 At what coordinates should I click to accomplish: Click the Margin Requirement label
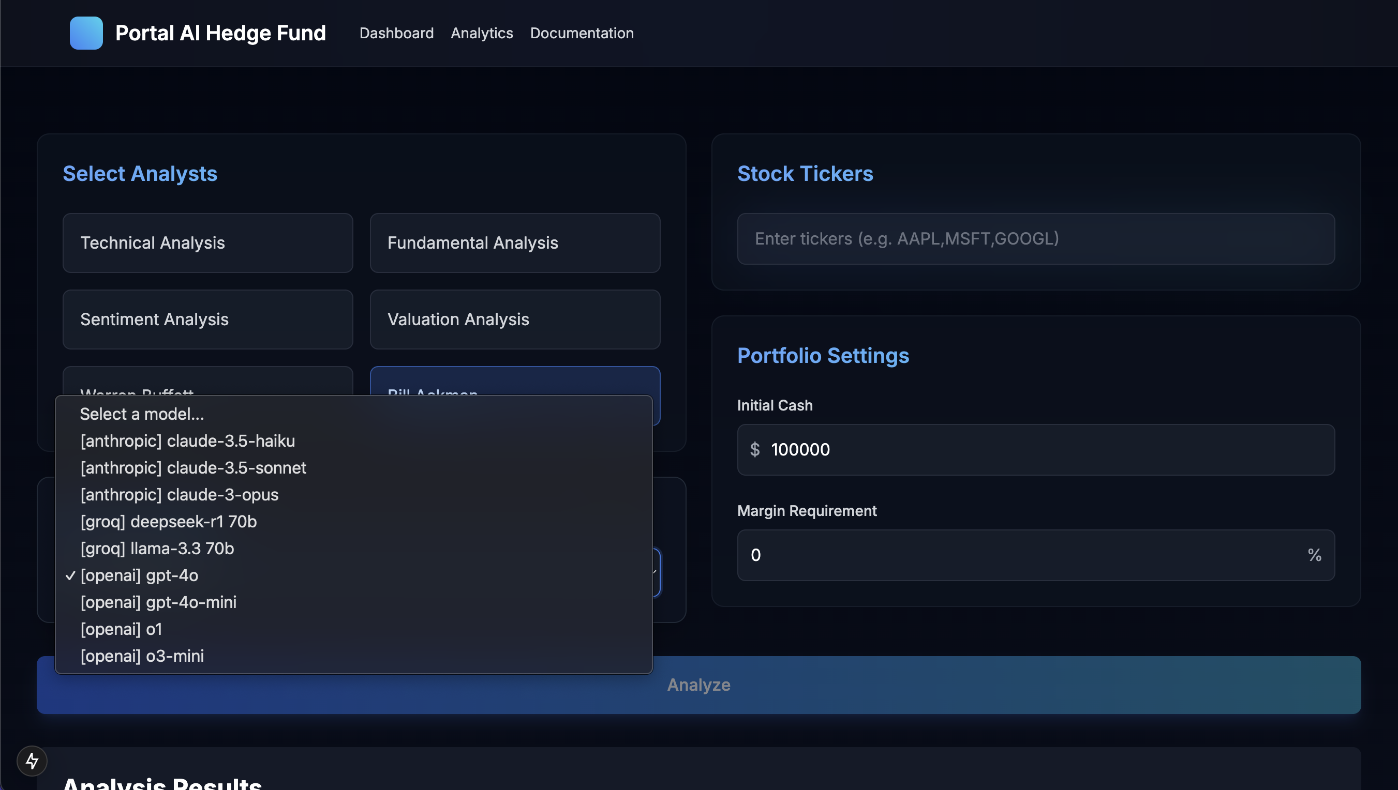click(807, 511)
